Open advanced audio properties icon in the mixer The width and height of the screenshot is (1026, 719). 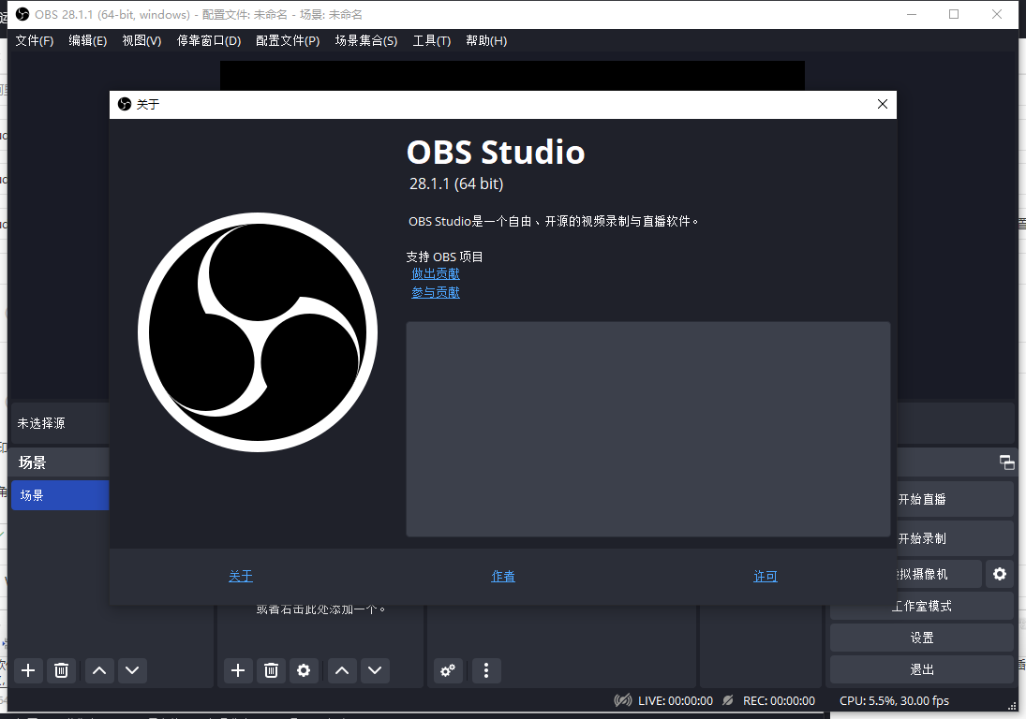tap(447, 670)
